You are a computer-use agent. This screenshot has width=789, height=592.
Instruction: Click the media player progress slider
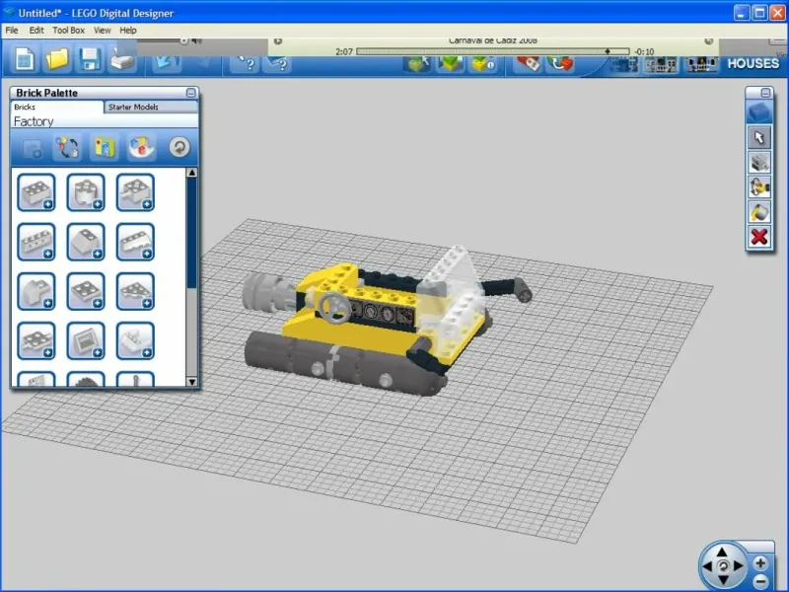coord(493,50)
